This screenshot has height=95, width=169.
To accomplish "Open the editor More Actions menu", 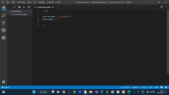I will pyautogui.click(x=167, y=7).
